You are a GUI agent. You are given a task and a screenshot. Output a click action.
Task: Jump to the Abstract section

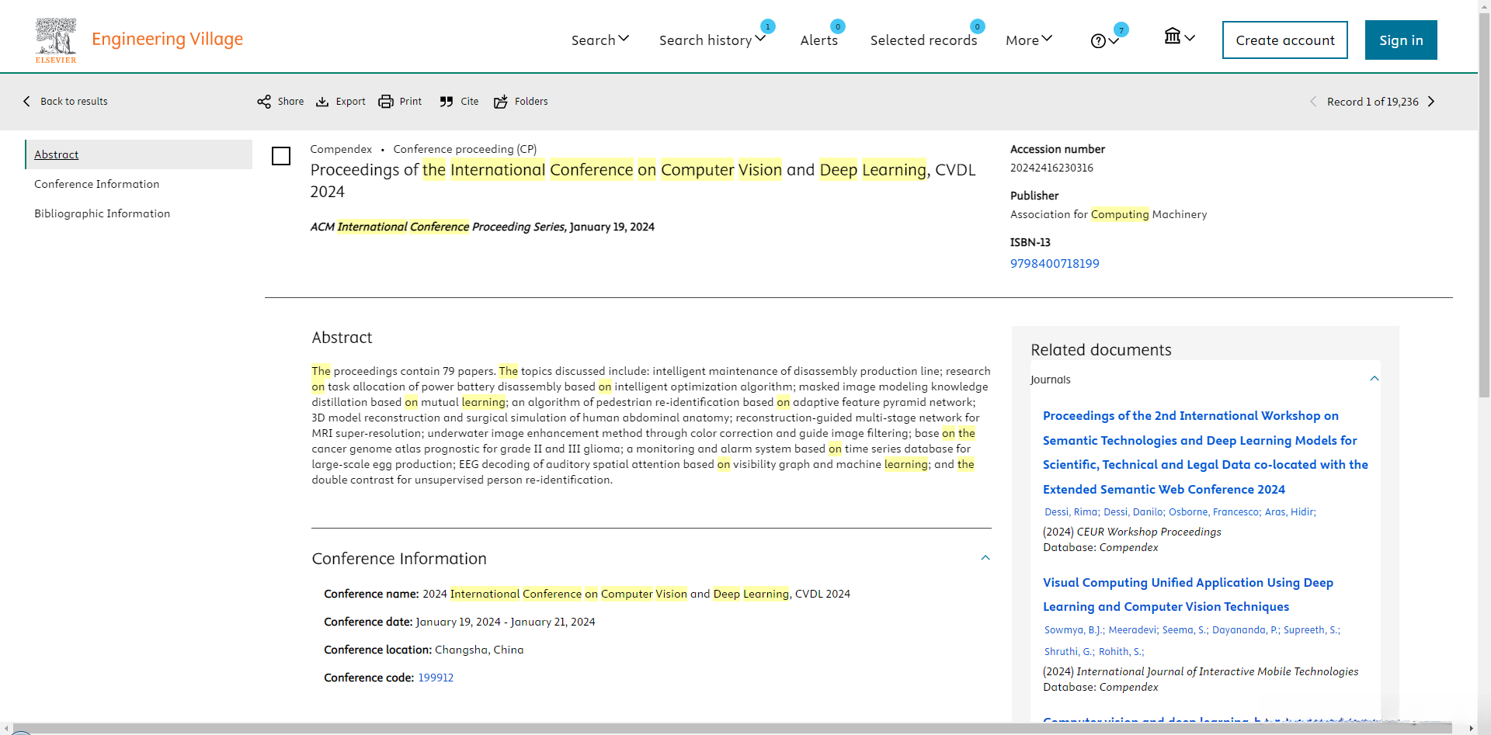[x=57, y=154]
